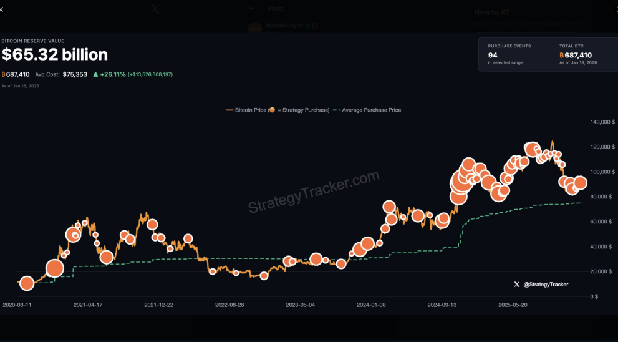Open the @StrategyTracker handle

tap(546, 284)
